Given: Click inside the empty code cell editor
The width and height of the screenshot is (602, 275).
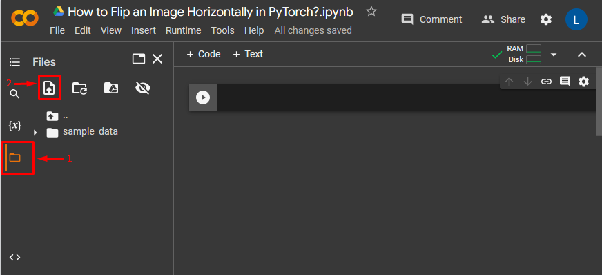Looking at the screenshot, I should [406, 97].
